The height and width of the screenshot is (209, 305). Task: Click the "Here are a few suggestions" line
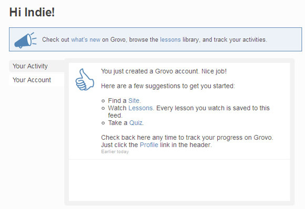click(168, 86)
